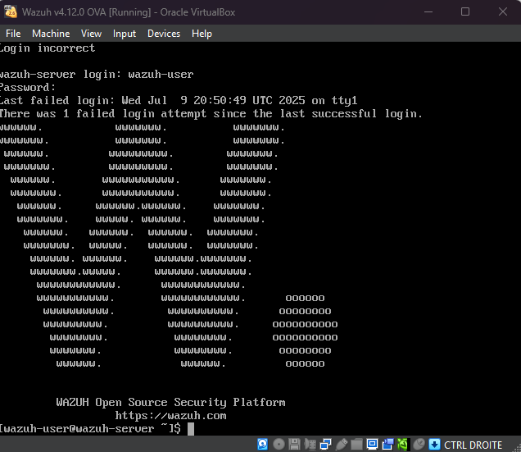
Task: Open the View menu
Action: [92, 34]
